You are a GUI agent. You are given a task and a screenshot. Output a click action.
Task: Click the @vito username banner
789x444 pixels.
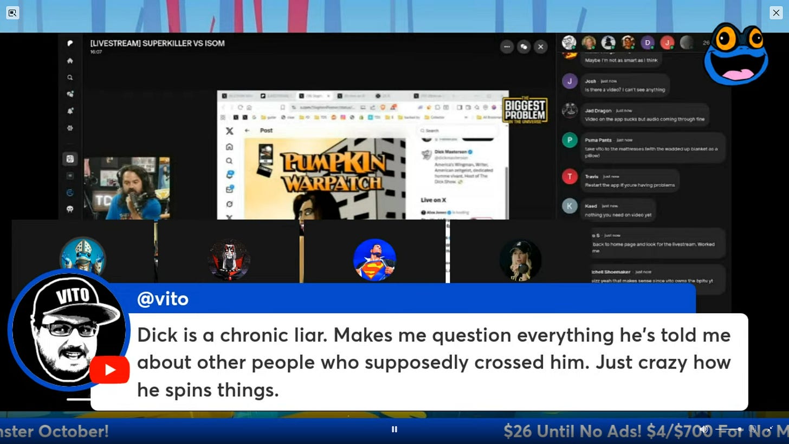163,299
